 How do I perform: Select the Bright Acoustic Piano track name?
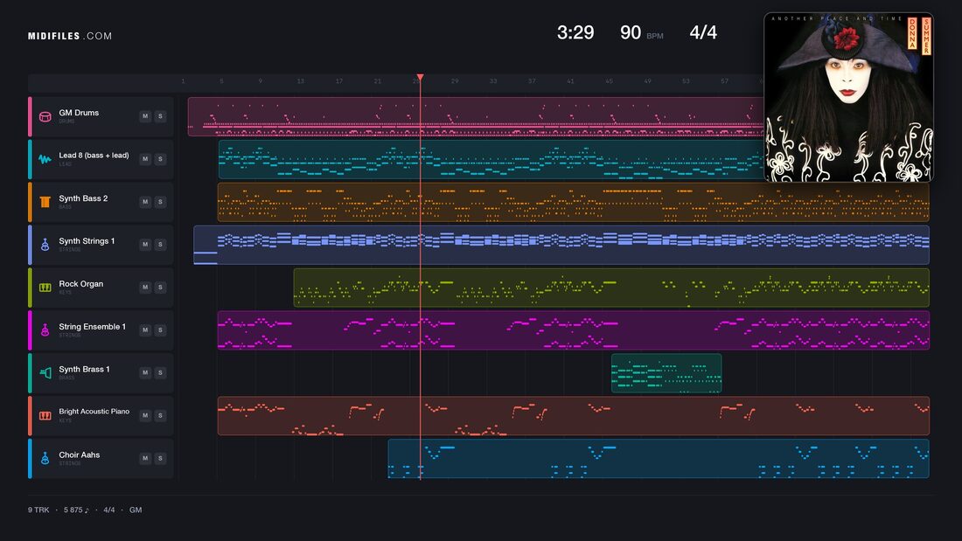coord(94,412)
